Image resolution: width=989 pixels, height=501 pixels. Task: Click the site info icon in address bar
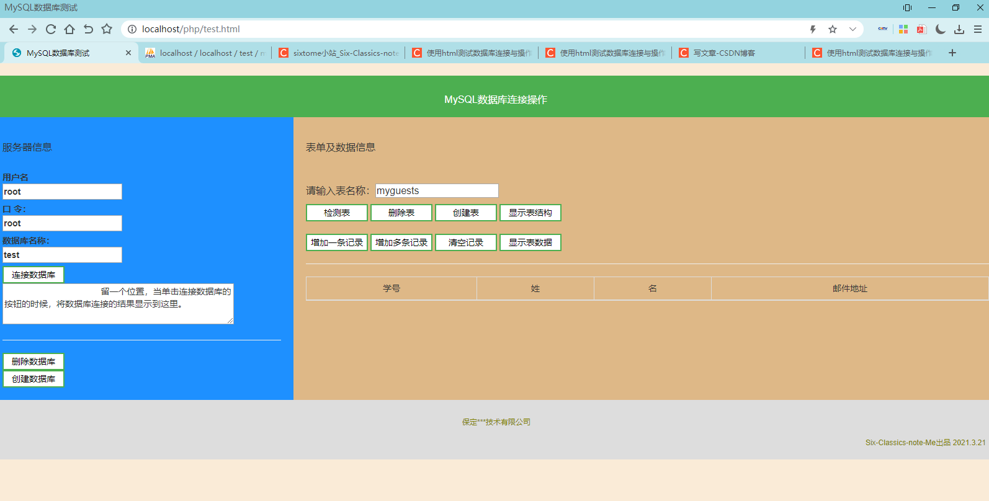click(x=132, y=29)
